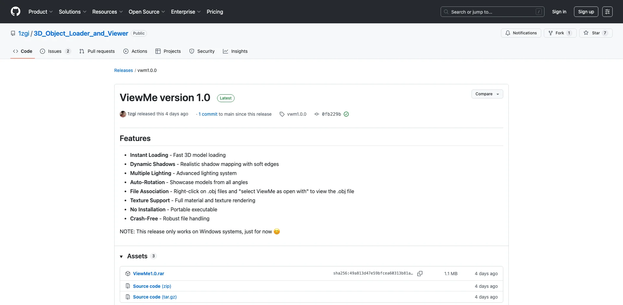Copy the ViewMe1.0.rar sha256 hash
Image resolution: width=623 pixels, height=305 pixels.
click(420, 274)
